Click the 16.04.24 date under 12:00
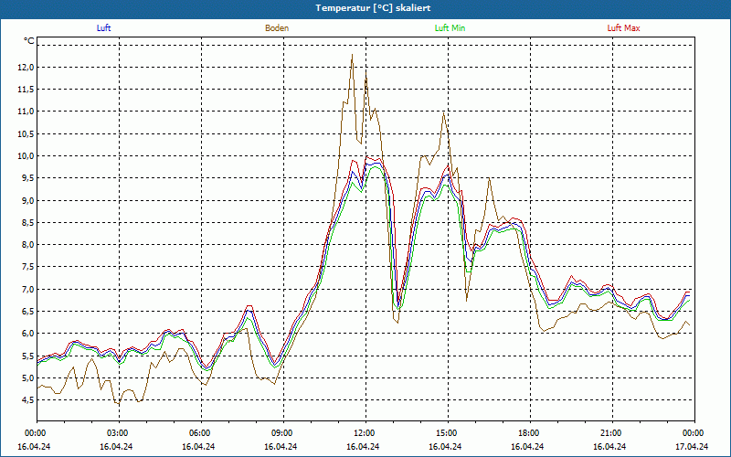This screenshot has height=457, width=731. click(363, 446)
